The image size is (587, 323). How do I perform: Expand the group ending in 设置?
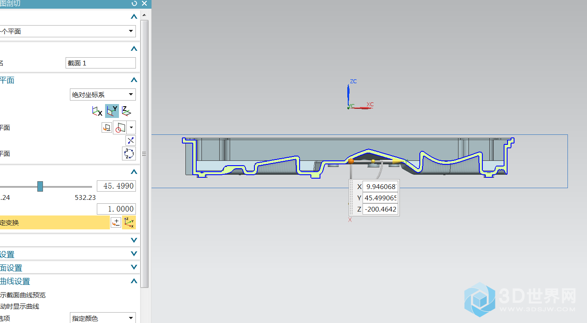coord(134,254)
